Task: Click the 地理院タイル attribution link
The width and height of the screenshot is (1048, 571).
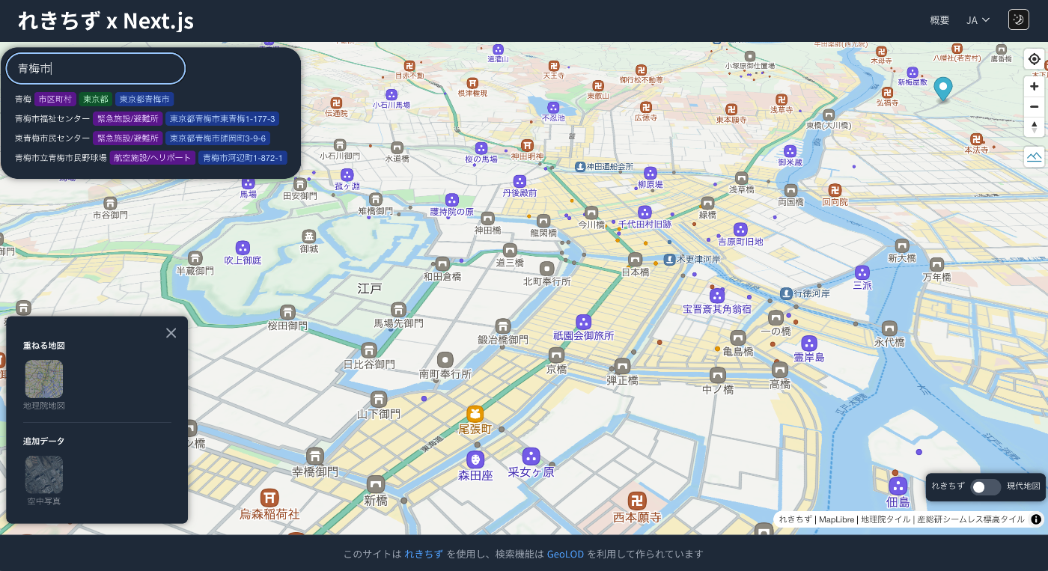Action: pyautogui.click(x=886, y=519)
